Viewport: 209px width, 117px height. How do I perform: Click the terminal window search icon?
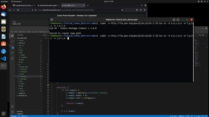[x=174, y=19]
